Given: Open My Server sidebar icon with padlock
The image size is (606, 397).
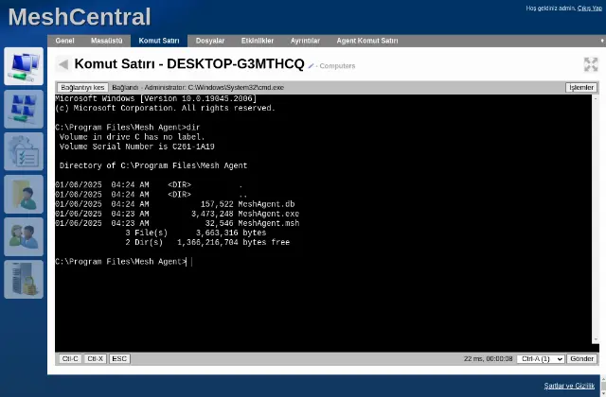Looking at the screenshot, I should click(24, 279).
